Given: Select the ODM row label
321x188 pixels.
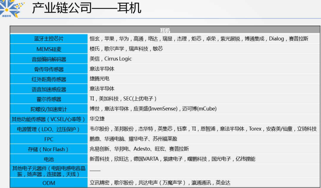Looking at the screenshot, I should pos(49,183).
